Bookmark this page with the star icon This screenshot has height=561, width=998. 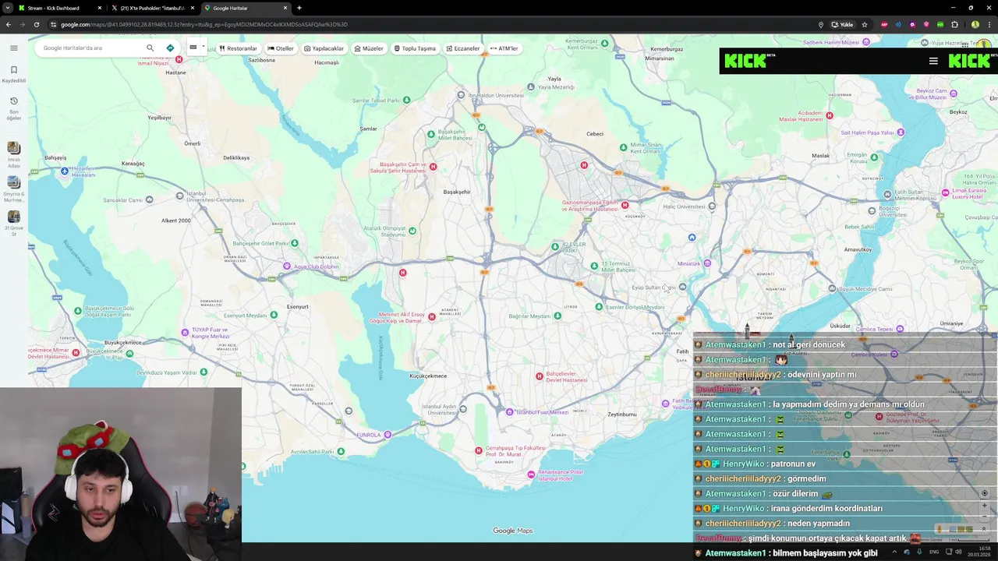pos(864,24)
